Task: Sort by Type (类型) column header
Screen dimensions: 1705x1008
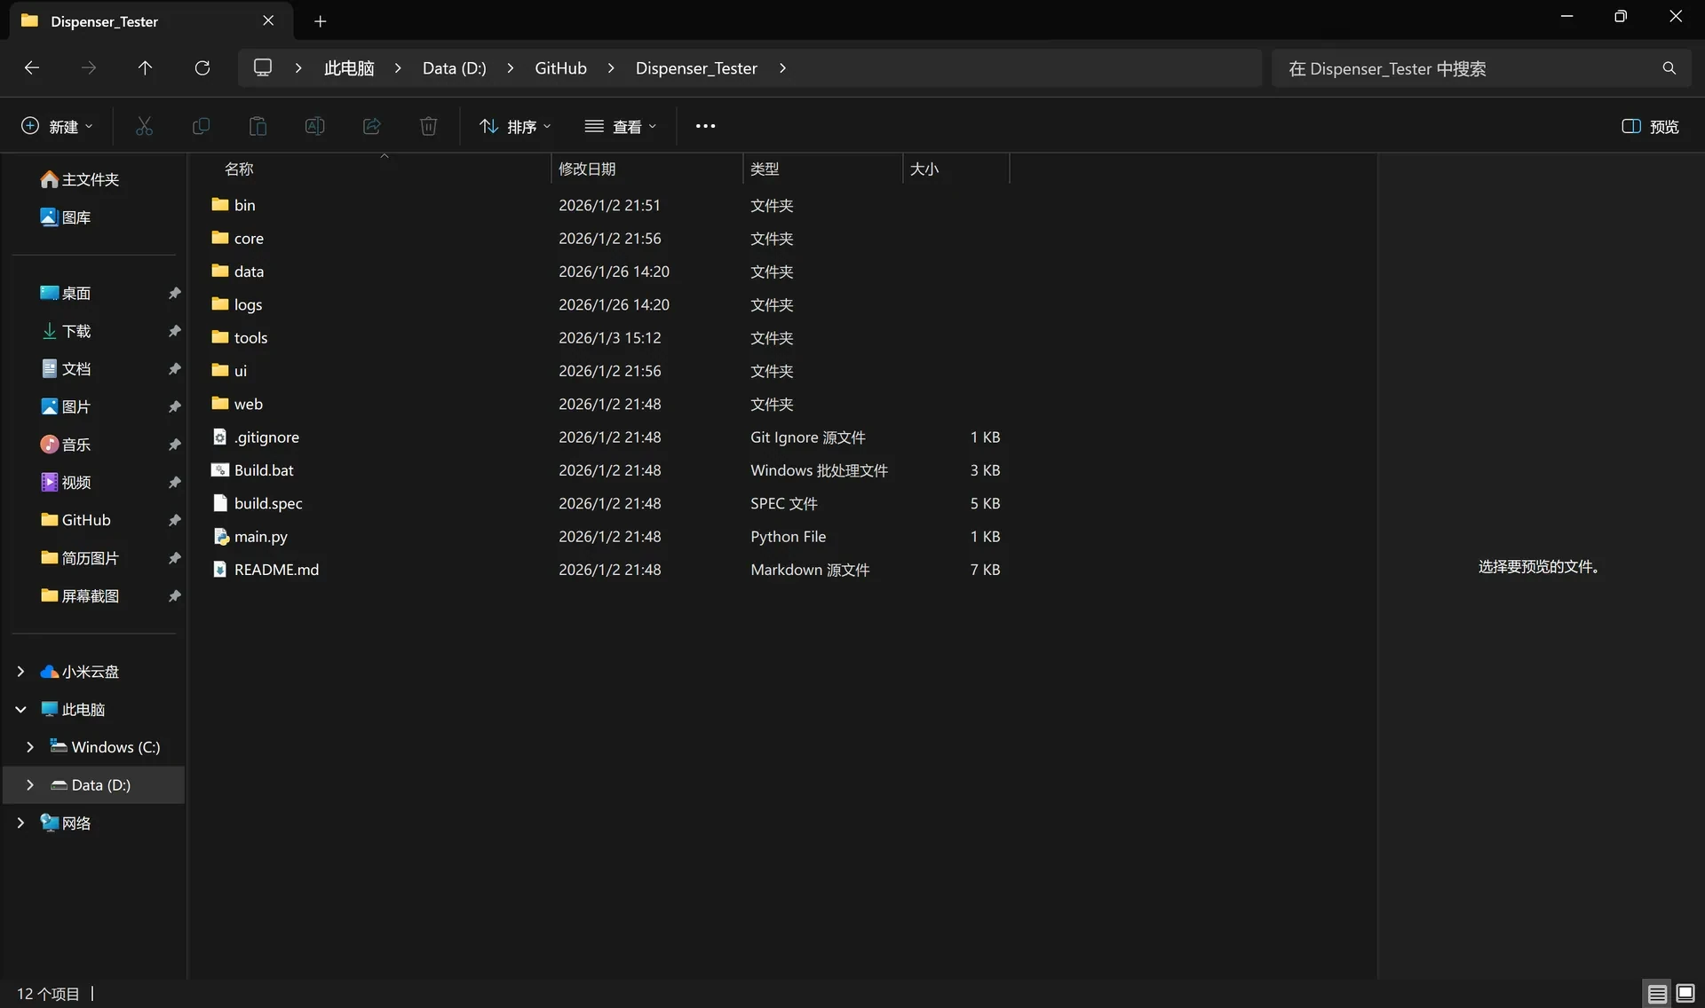Action: pos(822,169)
